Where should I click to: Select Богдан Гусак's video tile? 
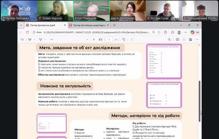coord(164,10)
